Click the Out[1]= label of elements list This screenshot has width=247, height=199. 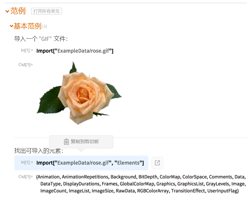click(x=26, y=177)
